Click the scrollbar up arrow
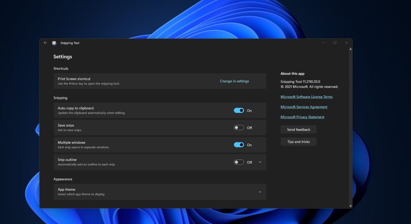 pyautogui.click(x=351, y=49)
